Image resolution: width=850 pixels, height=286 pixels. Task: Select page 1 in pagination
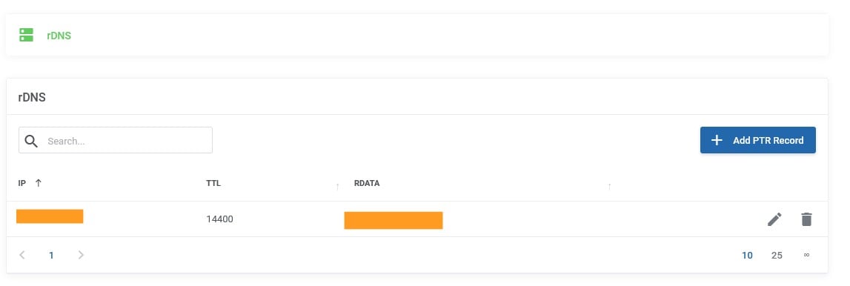coord(51,255)
